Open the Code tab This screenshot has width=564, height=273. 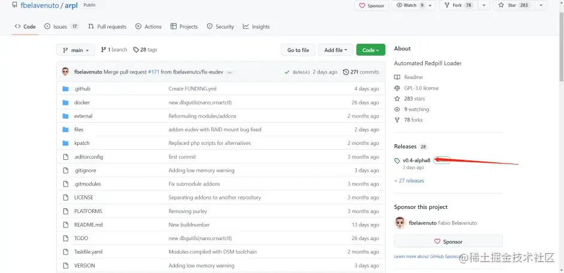[25, 26]
